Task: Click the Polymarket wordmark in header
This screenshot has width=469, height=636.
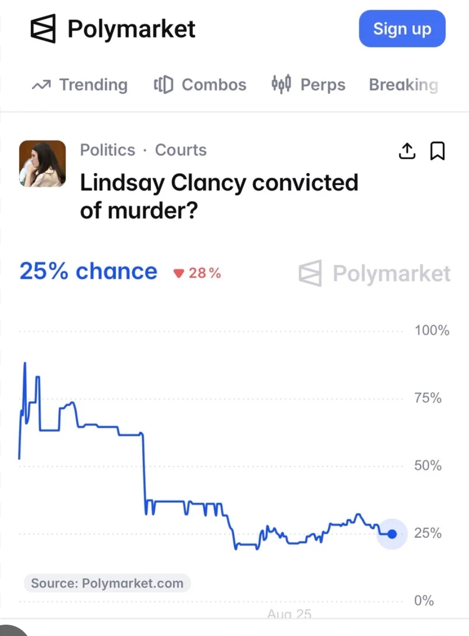Action: click(x=132, y=29)
